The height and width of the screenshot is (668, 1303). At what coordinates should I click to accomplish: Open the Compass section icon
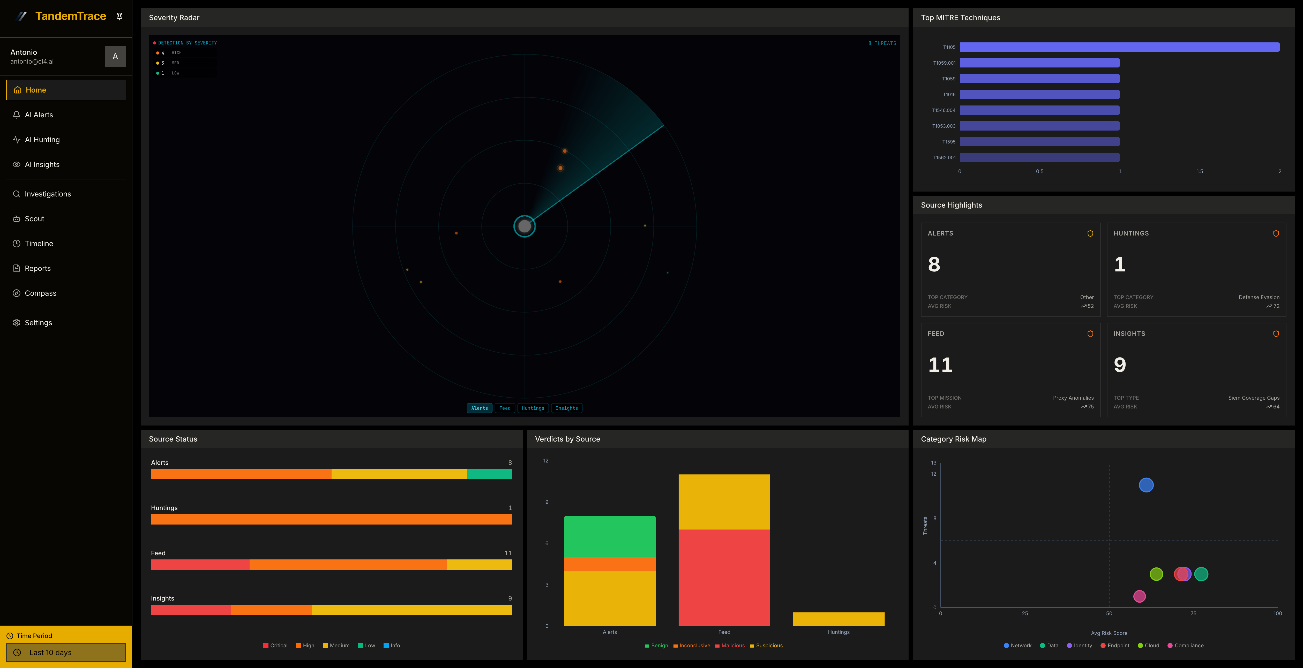(x=17, y=293)
